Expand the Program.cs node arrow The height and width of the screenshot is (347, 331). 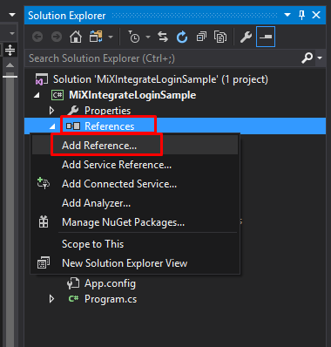click(51, 299)
